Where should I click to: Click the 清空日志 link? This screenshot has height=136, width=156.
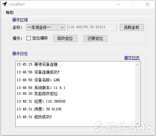tap(132, 58)
